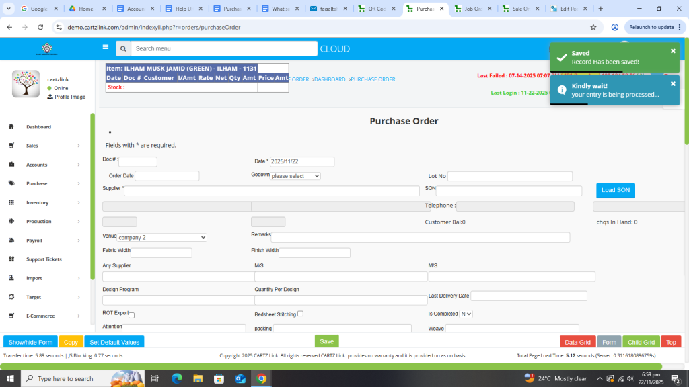This screenshot has height=387, width=689.
Task: Click the Support Tickets sidebar item
Action: pos(44,259)
